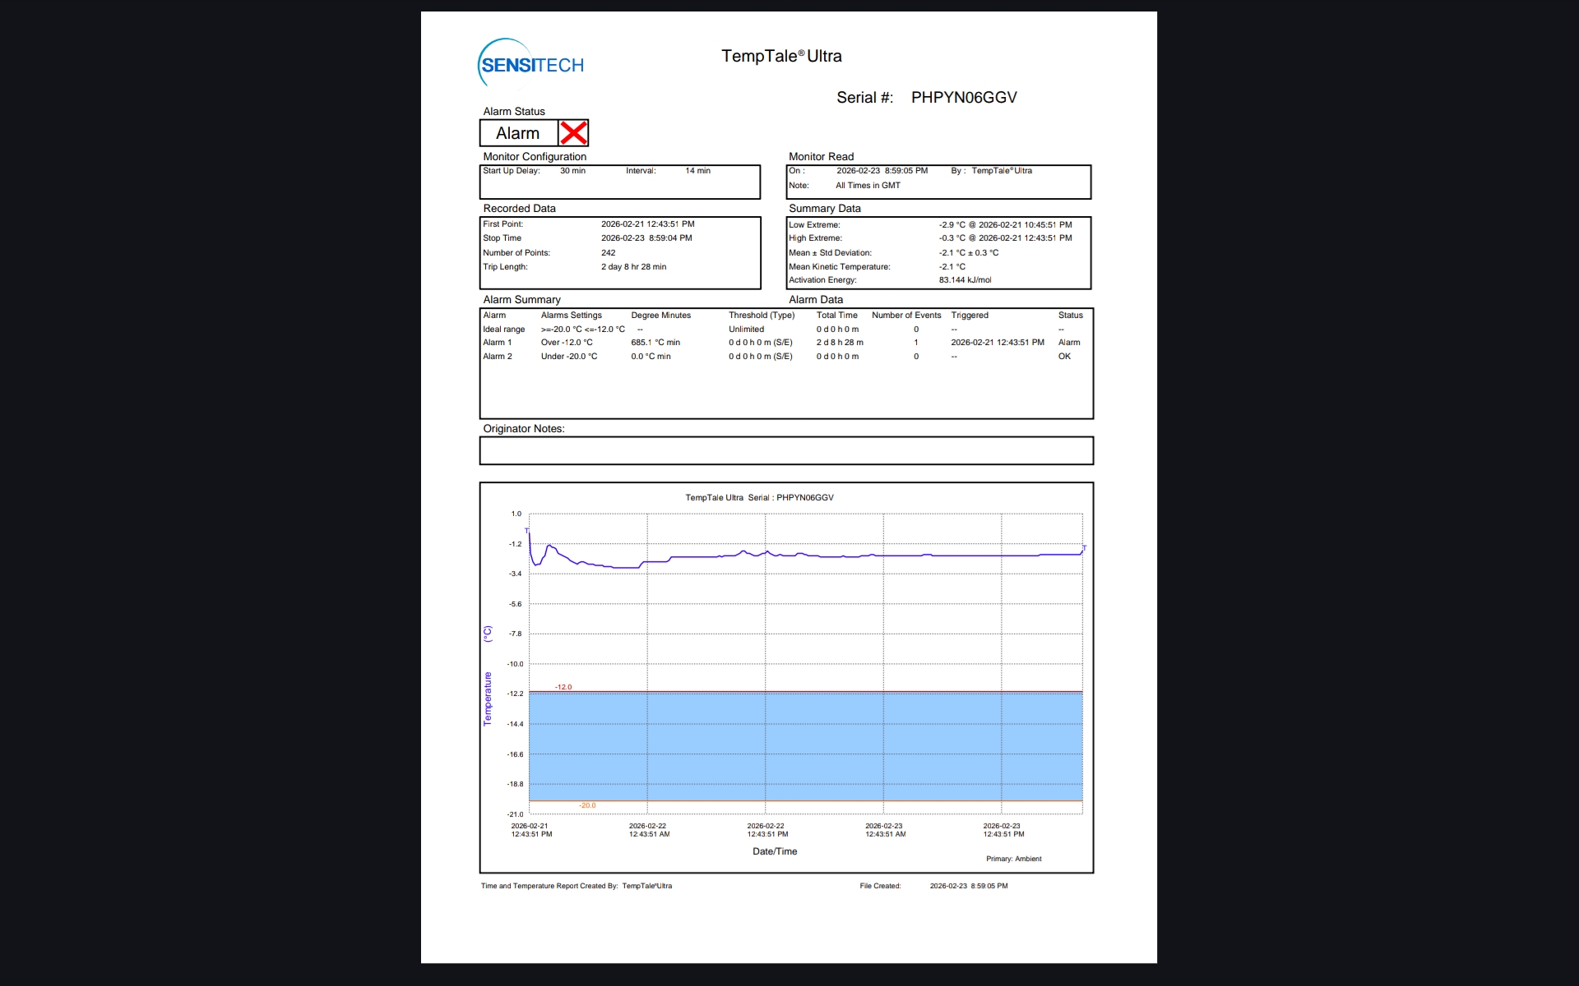The image size is (1579, 986).
Task: Click the Alarm 1 row in Alarm Summary
Action: [x=498, y=343]
